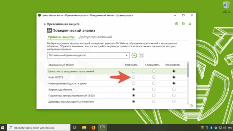Open the support headset icon

click(x=183, y=24)
